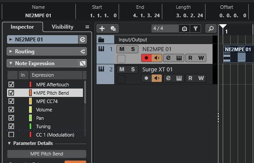The width and height of the screenshot is (254, 163).
Task: Click the Tuning green color swatch
Action: [30, 126]
